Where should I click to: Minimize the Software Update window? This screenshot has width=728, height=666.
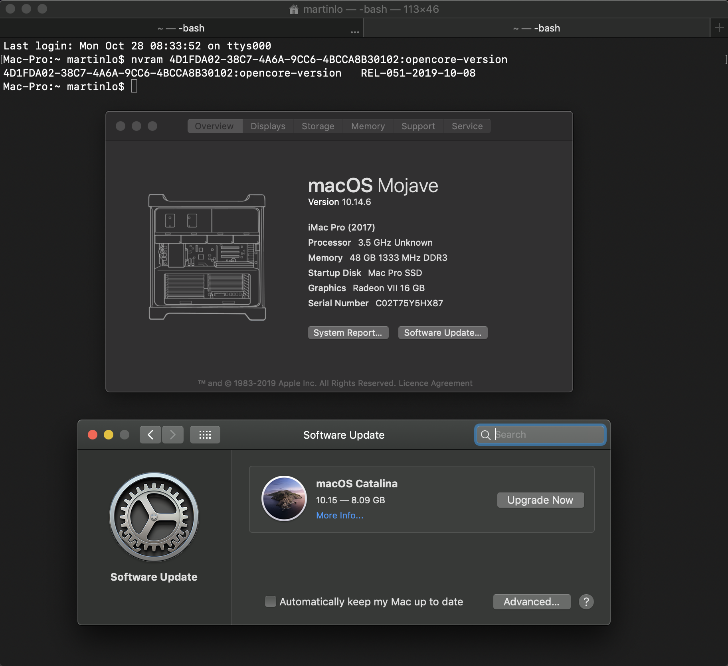(109, 435)
